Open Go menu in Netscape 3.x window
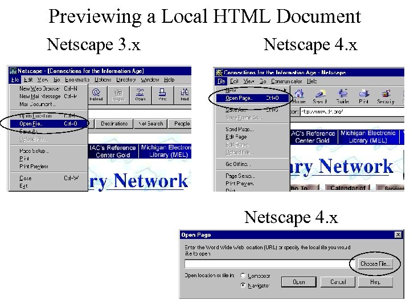The width and height of the screenshot is (410, 308). 56,80
